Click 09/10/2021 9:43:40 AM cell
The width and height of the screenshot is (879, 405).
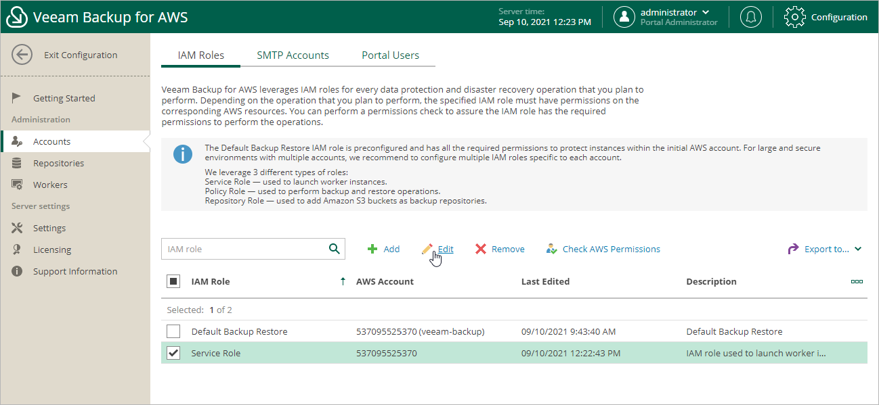[568, 331]
